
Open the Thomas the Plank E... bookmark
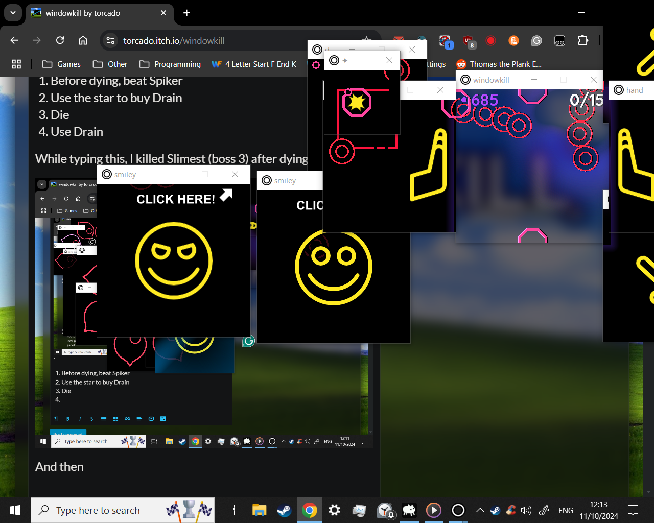[499, 64]
